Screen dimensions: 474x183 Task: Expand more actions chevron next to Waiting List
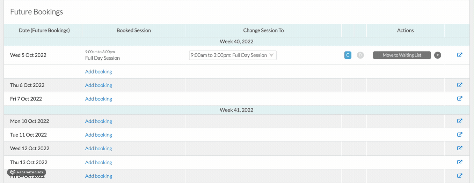(x=438, y=55)
